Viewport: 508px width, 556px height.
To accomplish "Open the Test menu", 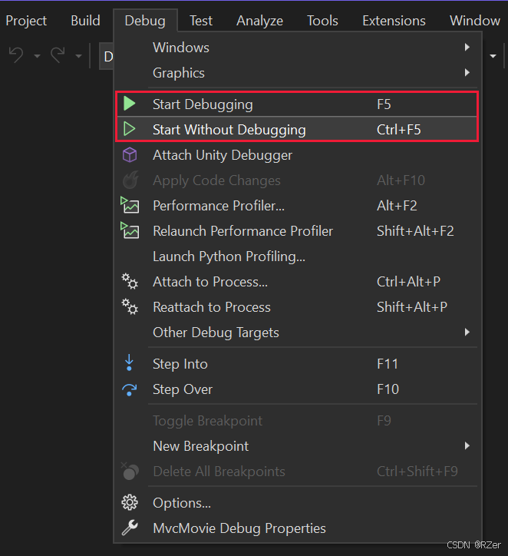I will click(x=201, y=21).
